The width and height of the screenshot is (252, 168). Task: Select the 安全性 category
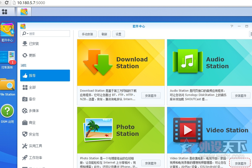45,134
